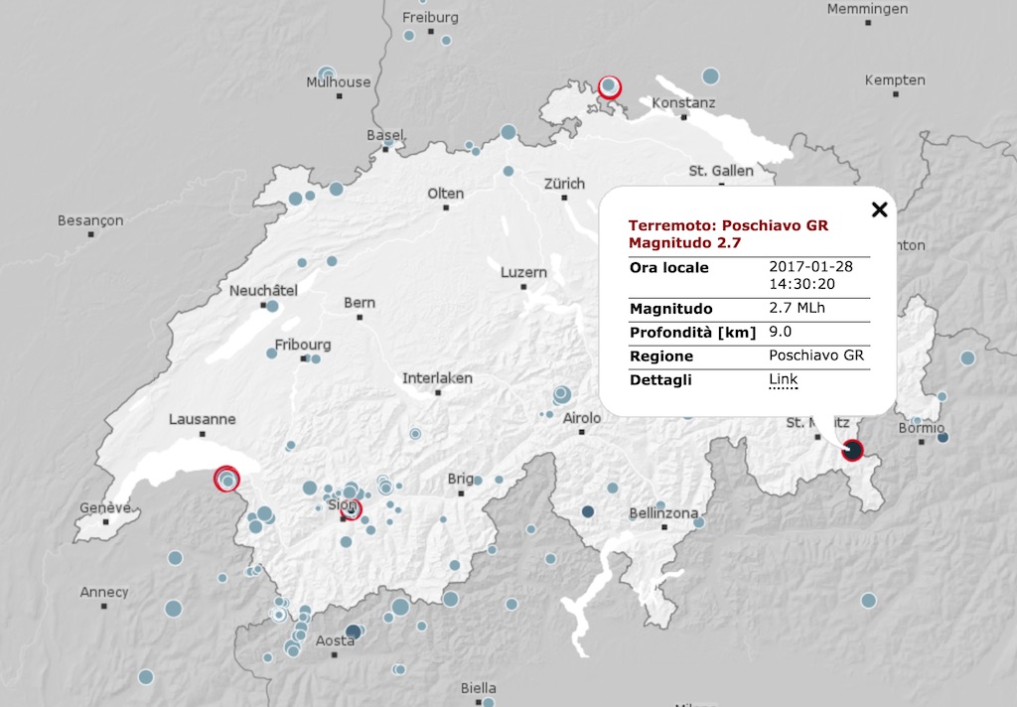1017x707 pixels.
Task: Select the marker northeast of Annecy
Action: (175, 557)
